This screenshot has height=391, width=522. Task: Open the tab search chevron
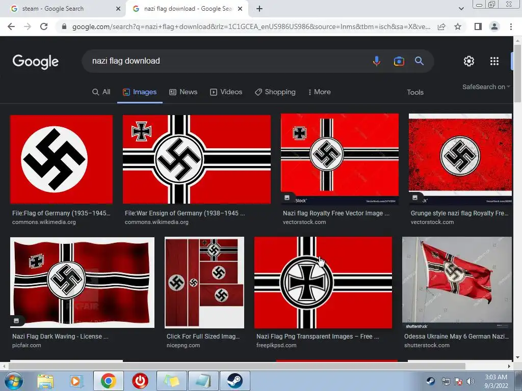coord(461,9)
